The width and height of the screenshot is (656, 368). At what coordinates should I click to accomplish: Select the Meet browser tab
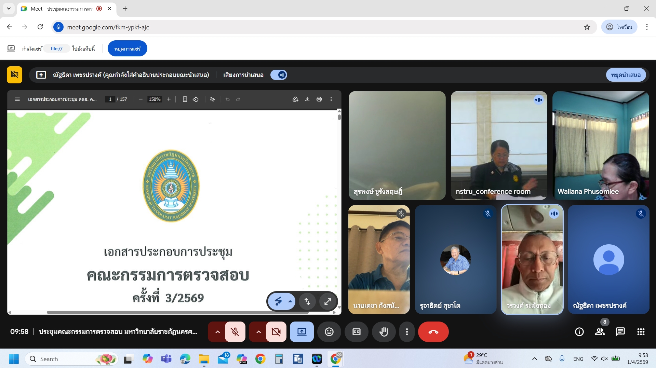click(x=62, y=9)
